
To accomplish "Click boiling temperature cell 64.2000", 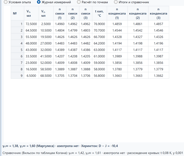I will tap(100, 43).
